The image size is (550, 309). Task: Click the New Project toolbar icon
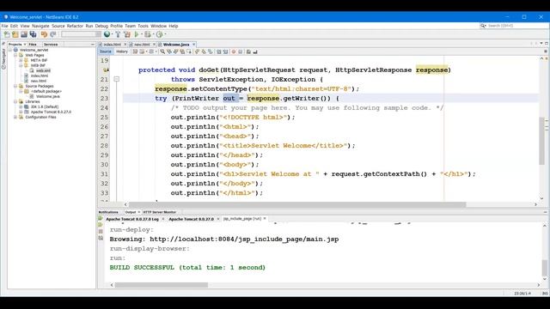(15, 34)
